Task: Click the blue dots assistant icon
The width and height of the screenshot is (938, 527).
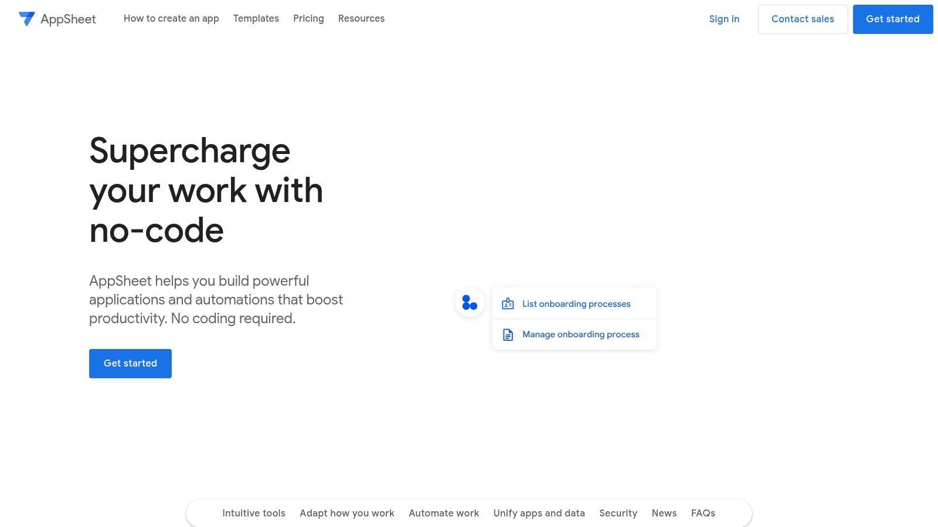Action: point(470,303)
